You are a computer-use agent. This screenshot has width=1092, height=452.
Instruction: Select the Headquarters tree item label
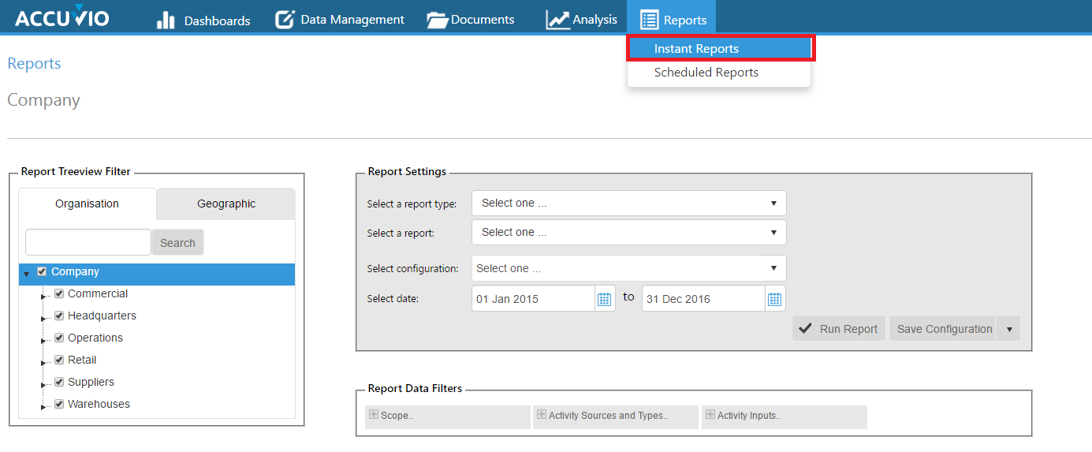[x=102, y=316]
